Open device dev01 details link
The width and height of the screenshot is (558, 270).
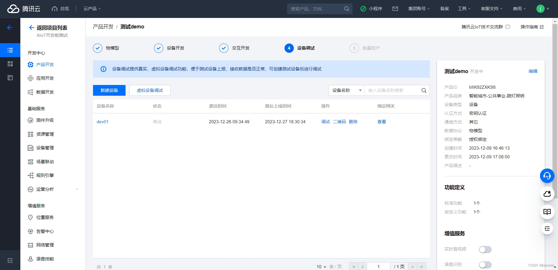(x=102, y=122)
